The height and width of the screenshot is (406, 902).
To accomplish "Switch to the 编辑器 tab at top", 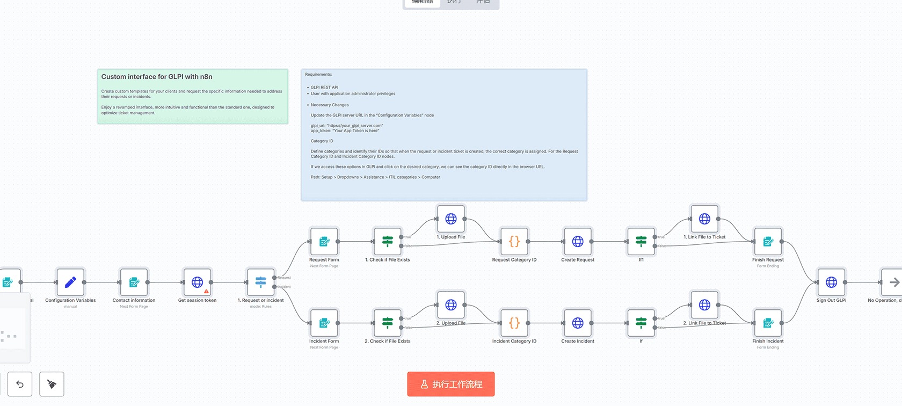I will pyautogui.click(x=423, y=2).
